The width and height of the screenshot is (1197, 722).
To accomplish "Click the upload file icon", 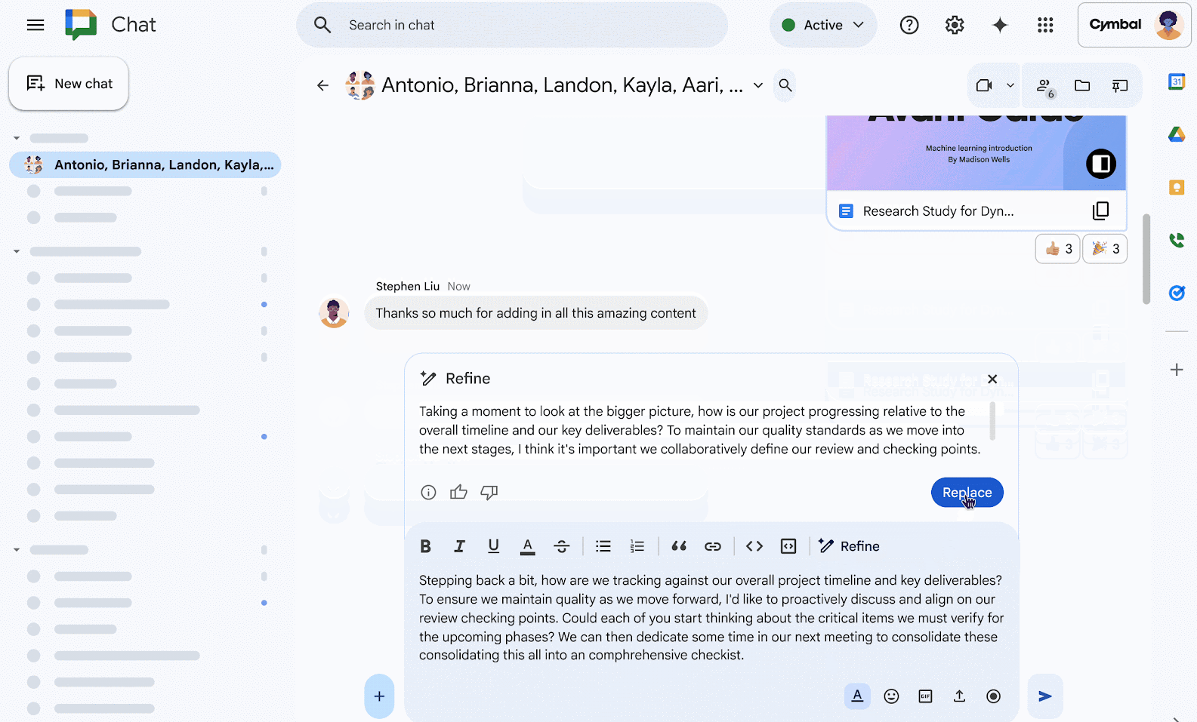I will tap(959, 696).
